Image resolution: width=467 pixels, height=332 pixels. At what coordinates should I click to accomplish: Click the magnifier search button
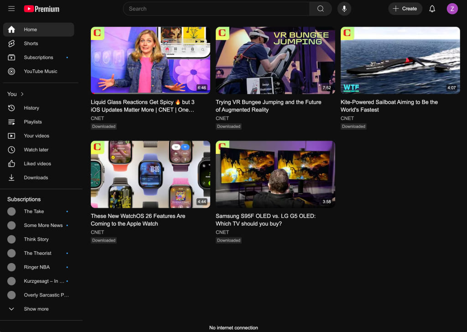click(321, 9)
